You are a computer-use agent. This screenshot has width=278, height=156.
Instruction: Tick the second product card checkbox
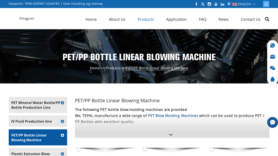(x=145, y=150)
